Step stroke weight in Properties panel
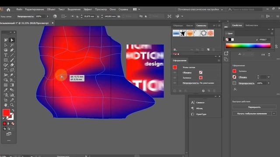280x157 pixels. tap(258, 77)
